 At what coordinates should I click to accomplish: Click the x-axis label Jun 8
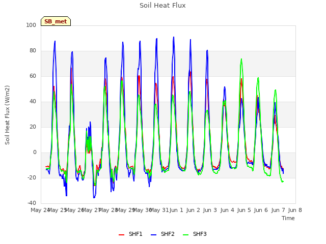295,210
